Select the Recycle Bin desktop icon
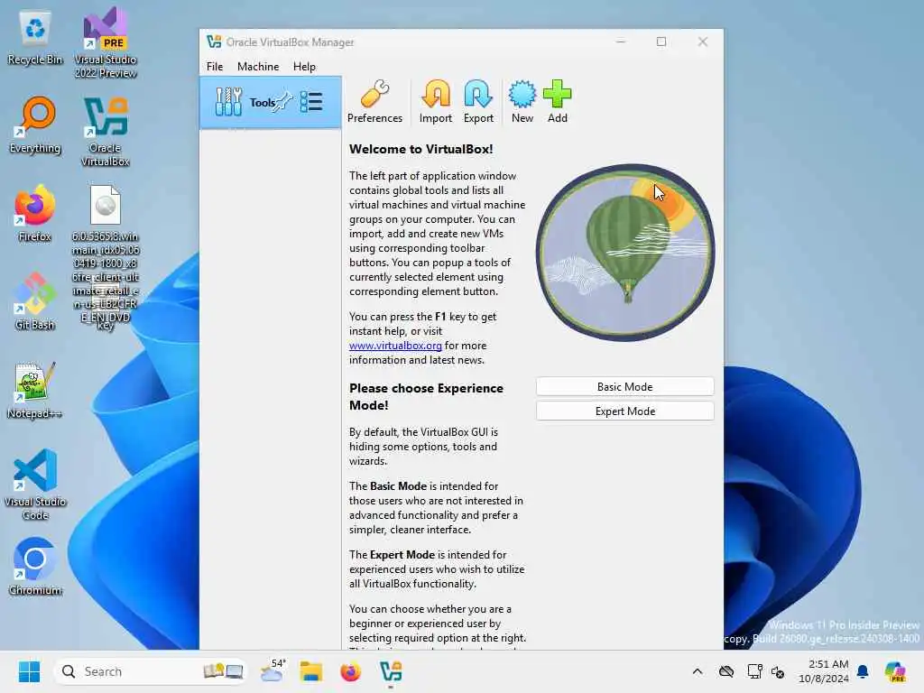This screenshot has width=924, height=693. click(35, 39)
